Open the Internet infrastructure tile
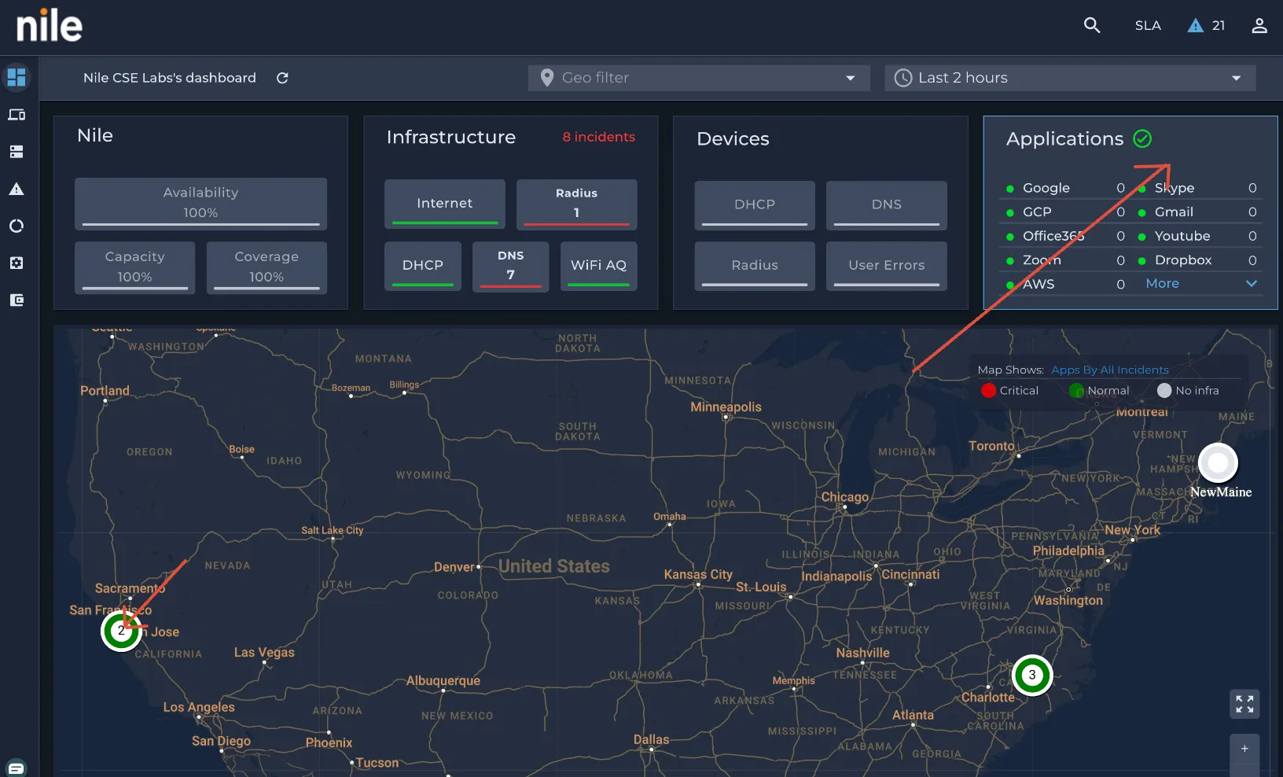1283x777 pixels. [445, 204]
